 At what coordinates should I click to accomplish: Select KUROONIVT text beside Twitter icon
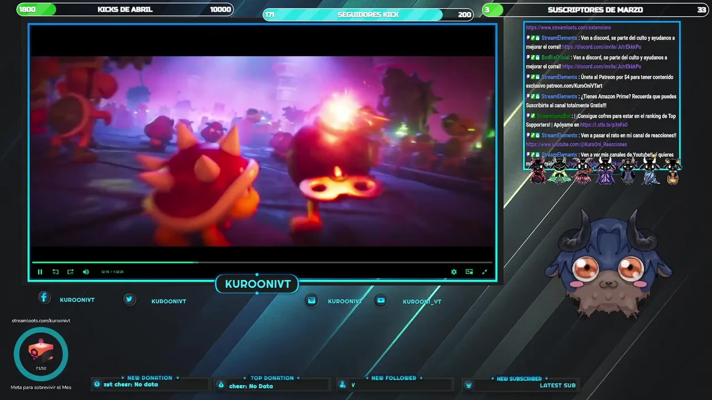tap(169, 301)
